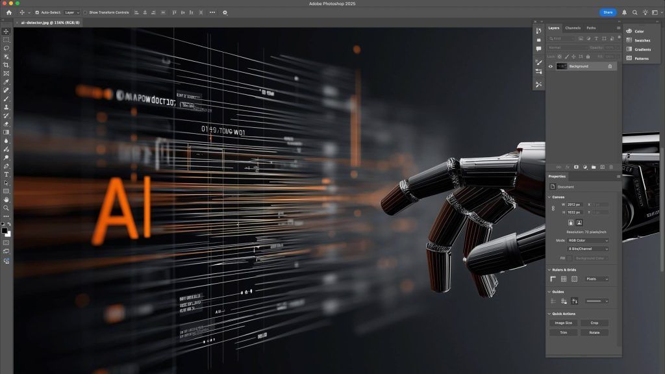The width and height of the screenshot is (665, 374).
Task: Hide the Background layer
Action: tap(550, 66)
